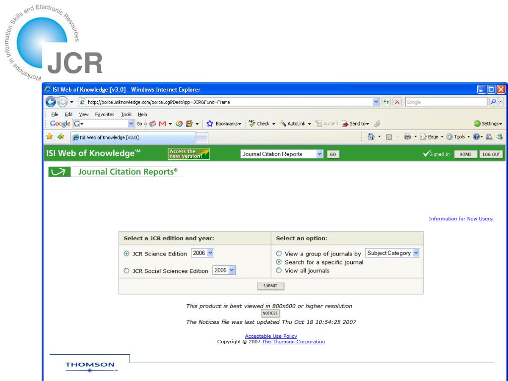Click the SUBMIT button

pyautogui.click(x=270, y=286)
